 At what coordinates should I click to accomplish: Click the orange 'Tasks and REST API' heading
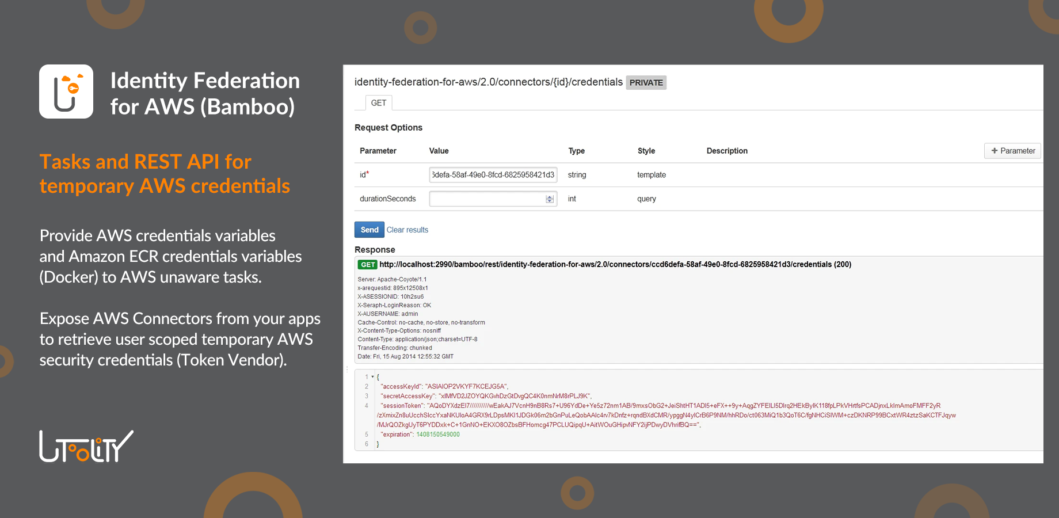(165, 174)
